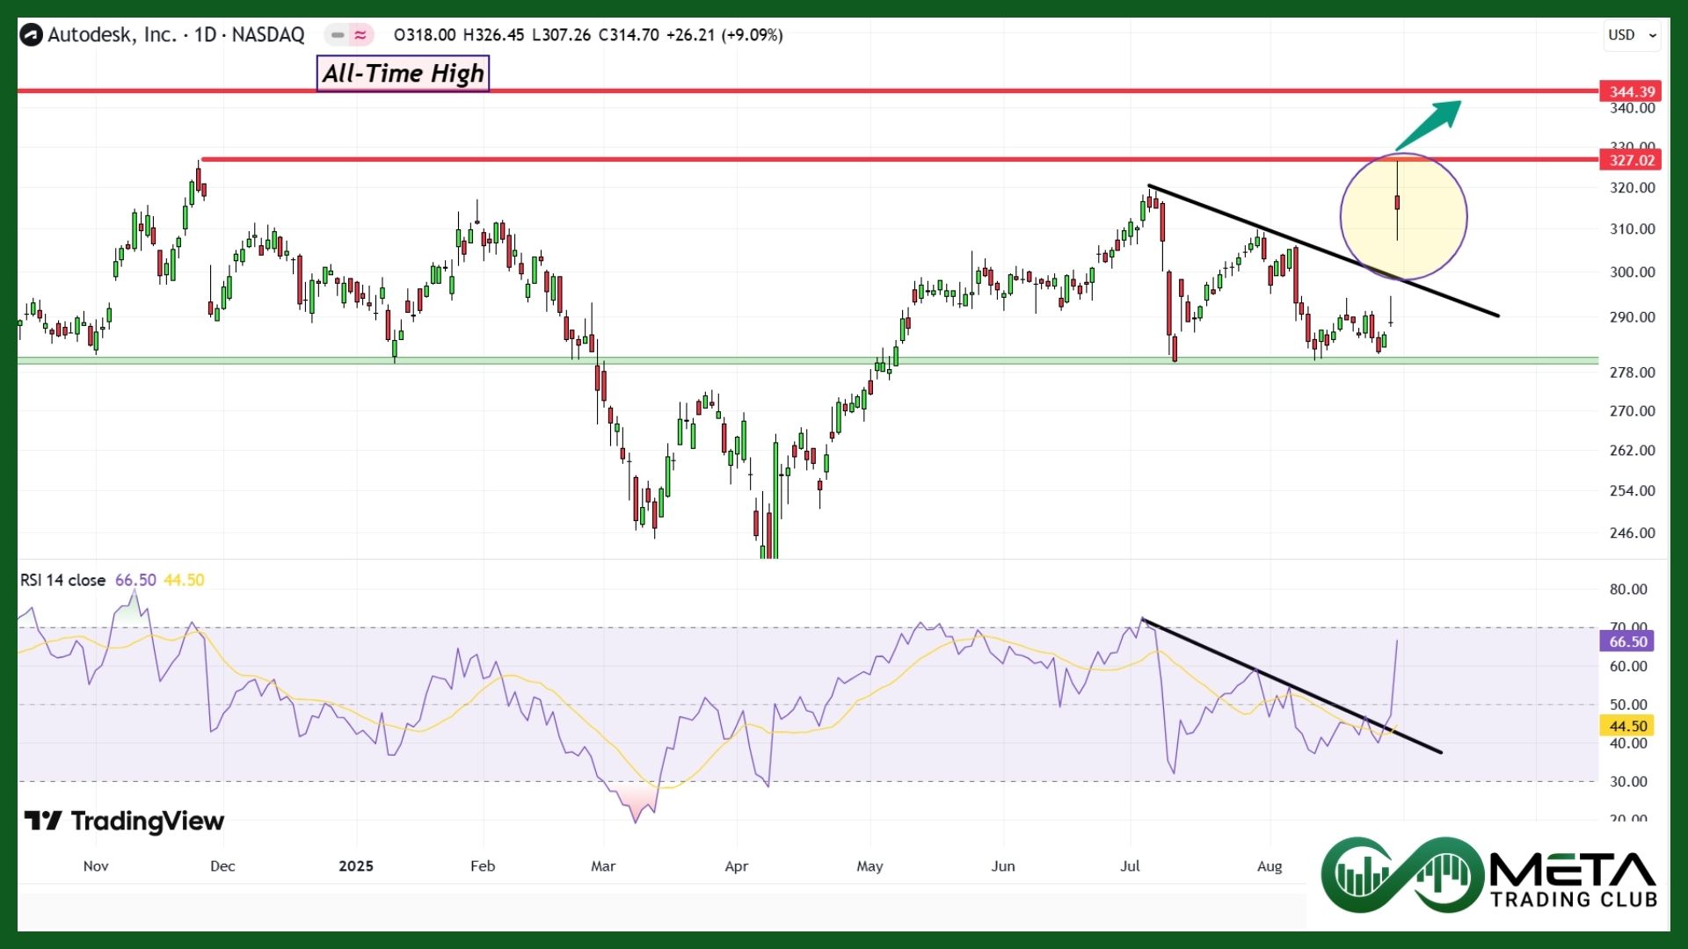1688x949 pixels.
Task: Open the RSI 14 close indicator legend
Action: coord(62,580)
